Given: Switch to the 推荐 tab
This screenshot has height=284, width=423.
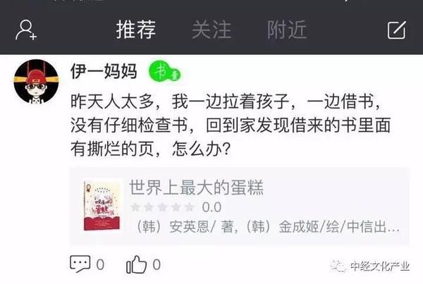Looking at the screenshot, I should tap(136, 30).
